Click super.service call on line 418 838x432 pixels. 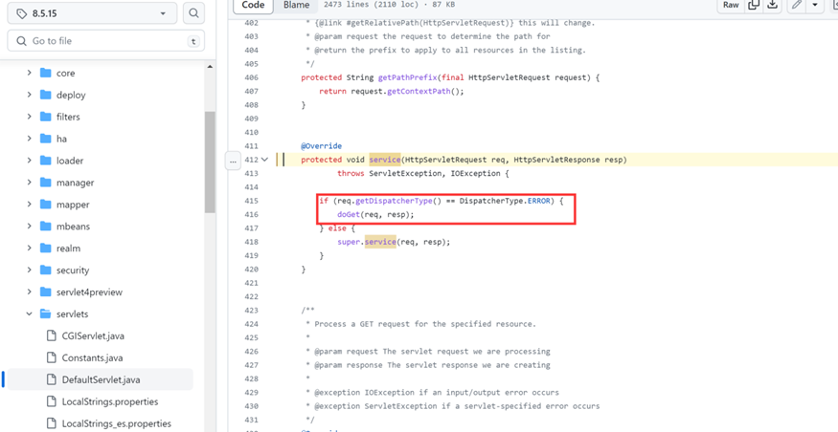(x=367, y=242)
